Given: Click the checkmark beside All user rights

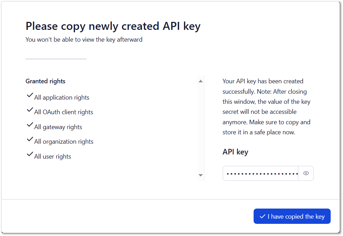Looking at the screenshot, I should tap(30, 154).
